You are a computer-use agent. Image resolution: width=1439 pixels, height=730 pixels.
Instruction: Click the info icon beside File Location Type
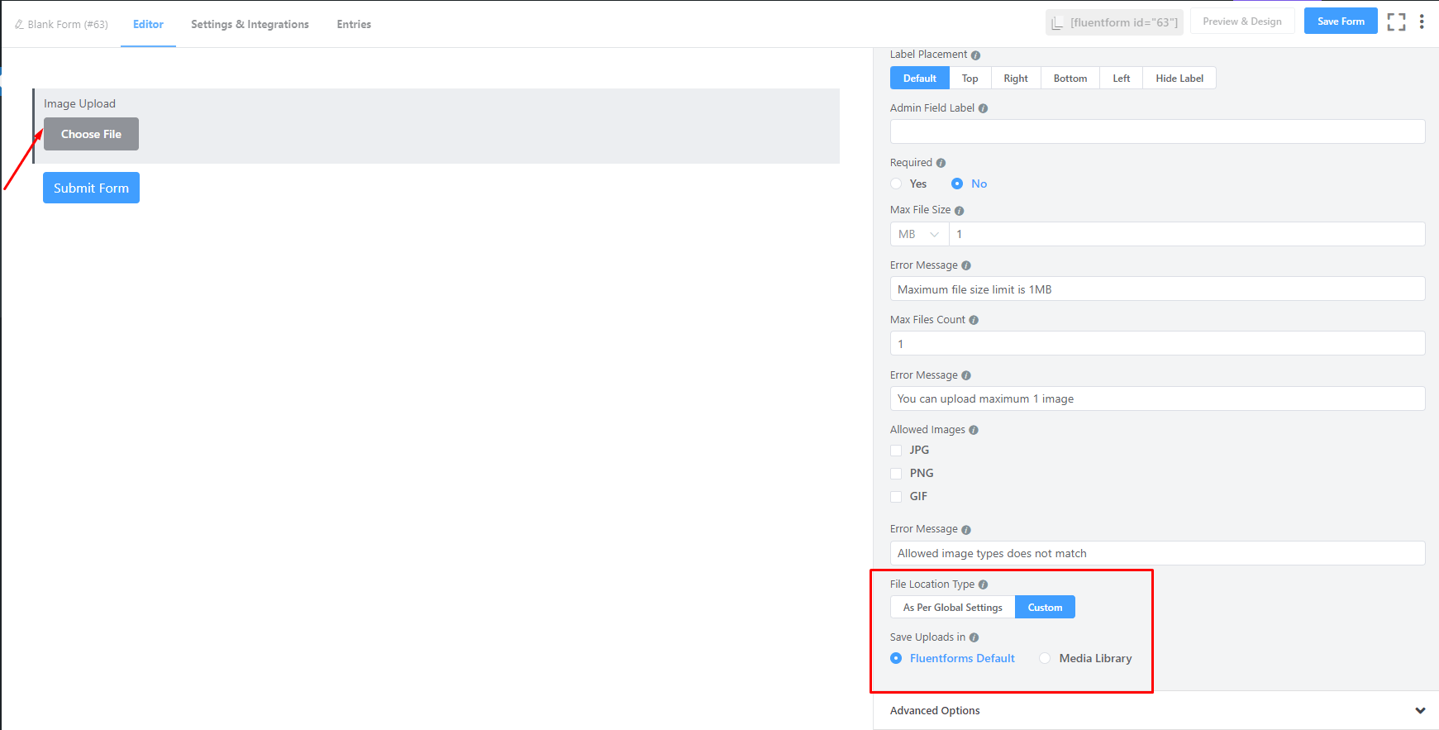983,584
